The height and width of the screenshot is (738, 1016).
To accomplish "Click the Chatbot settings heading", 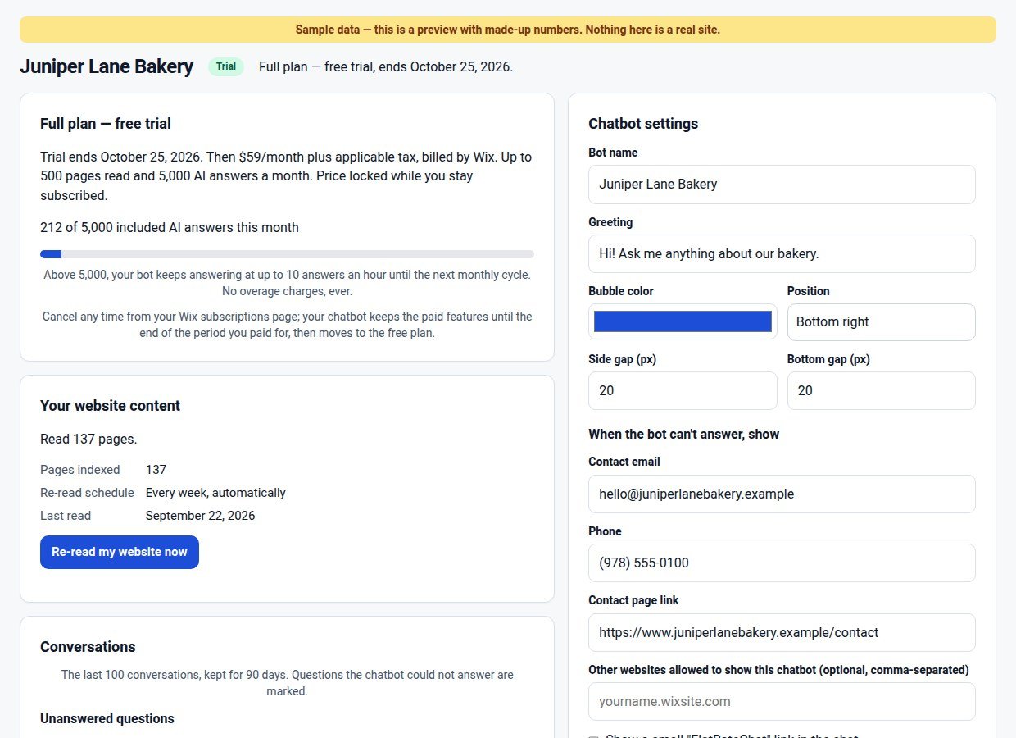I will 643,124.
